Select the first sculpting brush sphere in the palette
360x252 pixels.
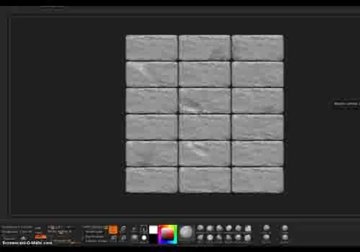tap(200, 228)
